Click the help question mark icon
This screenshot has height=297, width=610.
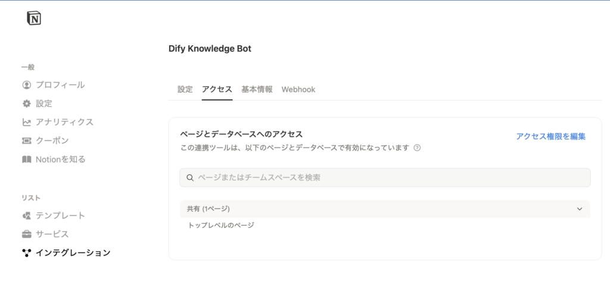pos(417,148)
